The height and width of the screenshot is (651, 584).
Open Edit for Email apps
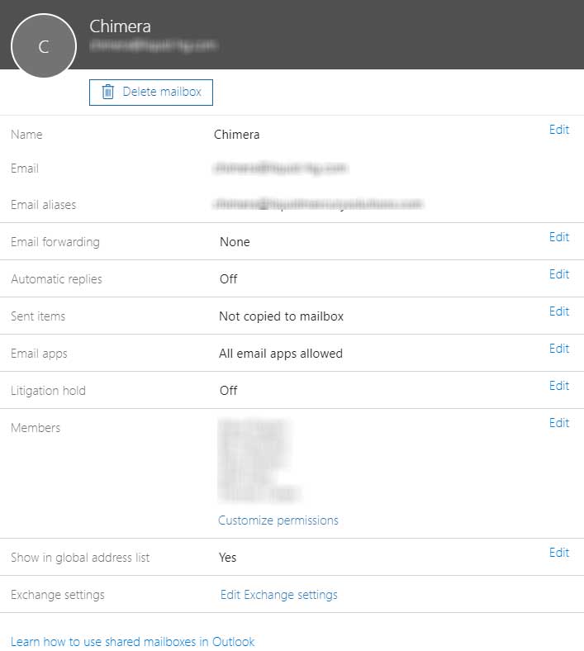tap(559, 349)
